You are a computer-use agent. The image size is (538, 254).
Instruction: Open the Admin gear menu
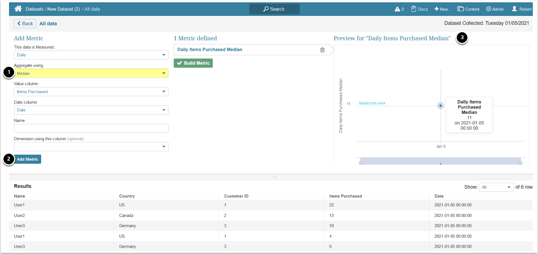[x=495, y=9]
